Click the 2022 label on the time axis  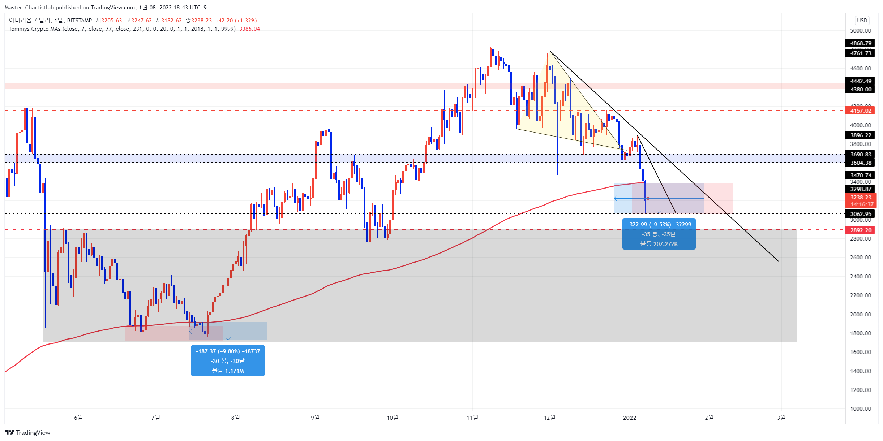tap(630, 418)
